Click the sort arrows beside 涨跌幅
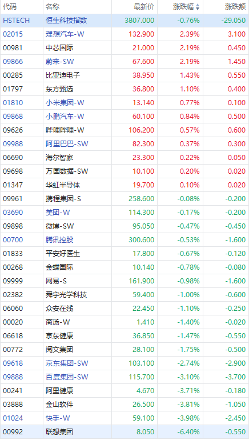The image size is (249, 440). coord(198,7)
